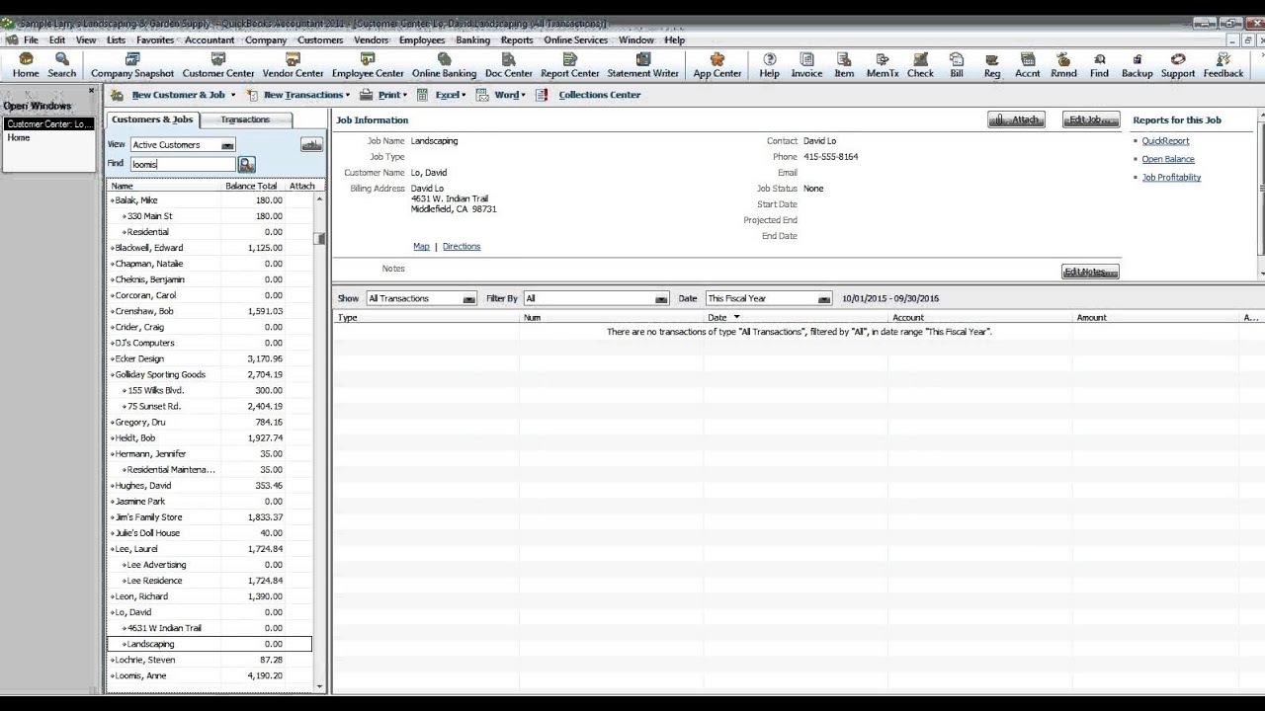Open Vendor Center toolbar icon
This screenshot has width=1265, height=711.
tap(294, 65)
